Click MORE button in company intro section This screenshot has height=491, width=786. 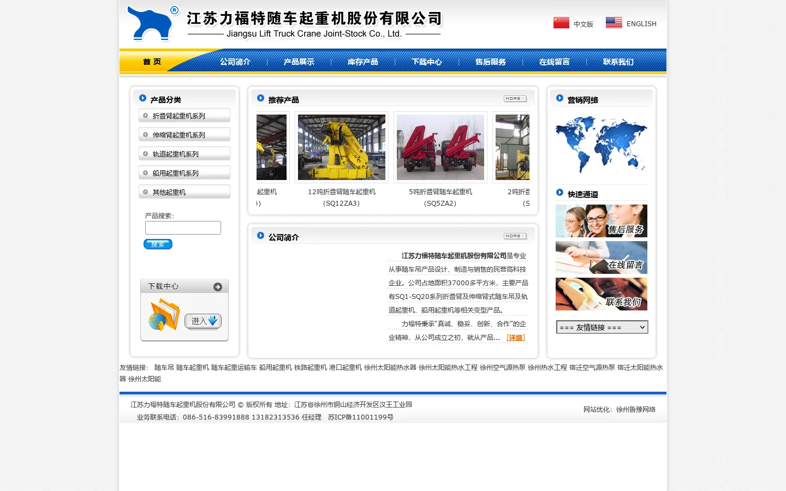[x=515, y=236]
